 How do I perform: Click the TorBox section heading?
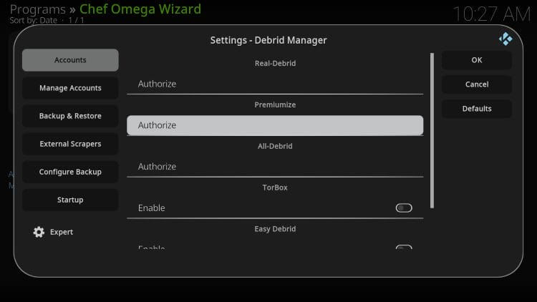pos(275,187)
